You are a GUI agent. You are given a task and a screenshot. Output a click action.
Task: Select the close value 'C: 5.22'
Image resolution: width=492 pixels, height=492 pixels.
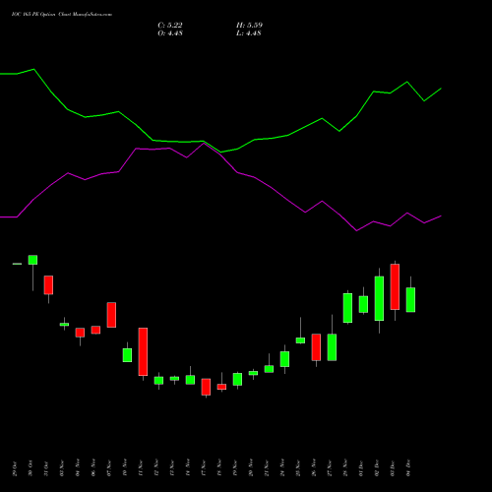pyautogui.click(x=170, y=26)
